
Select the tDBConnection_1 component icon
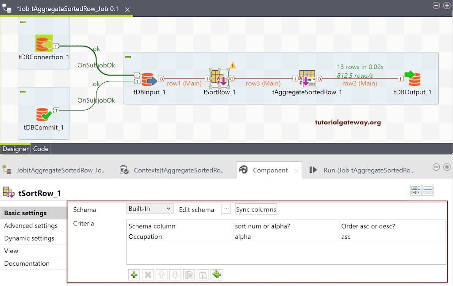(43, 43)
